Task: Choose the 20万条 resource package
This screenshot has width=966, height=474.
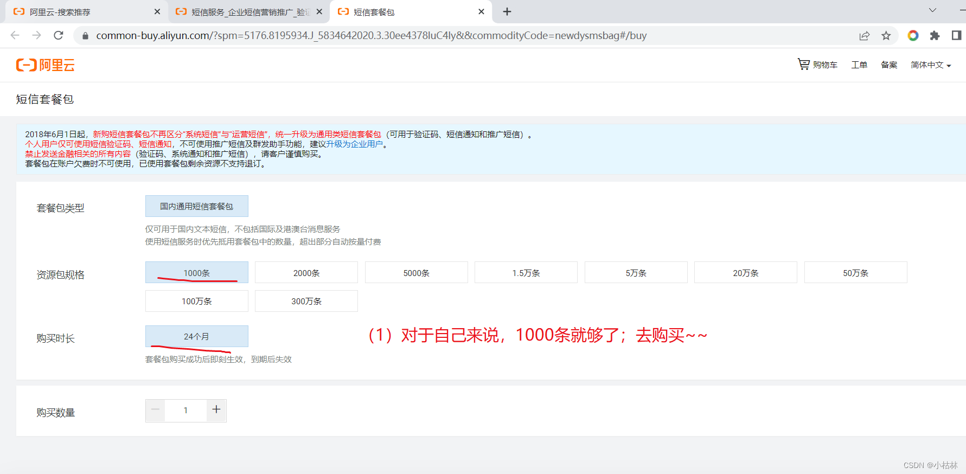Action: click(x=746, y=272)
